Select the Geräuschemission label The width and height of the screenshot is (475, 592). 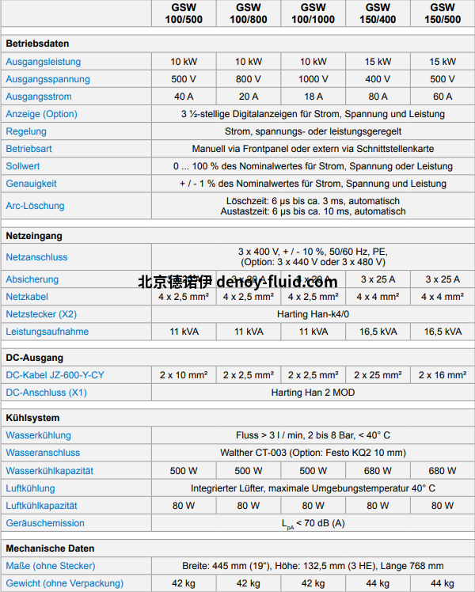click(x=45, y=523)
